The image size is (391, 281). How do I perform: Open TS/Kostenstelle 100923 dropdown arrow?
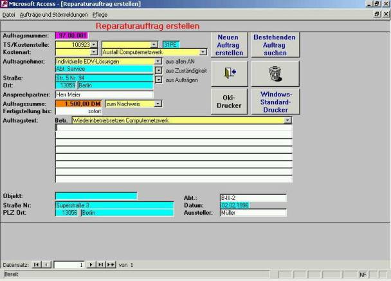(94, 44)
